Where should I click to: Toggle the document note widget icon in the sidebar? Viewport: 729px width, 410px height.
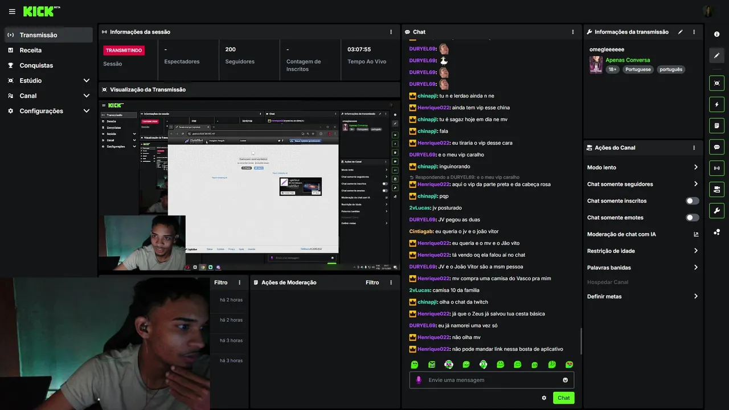point(716,125)
